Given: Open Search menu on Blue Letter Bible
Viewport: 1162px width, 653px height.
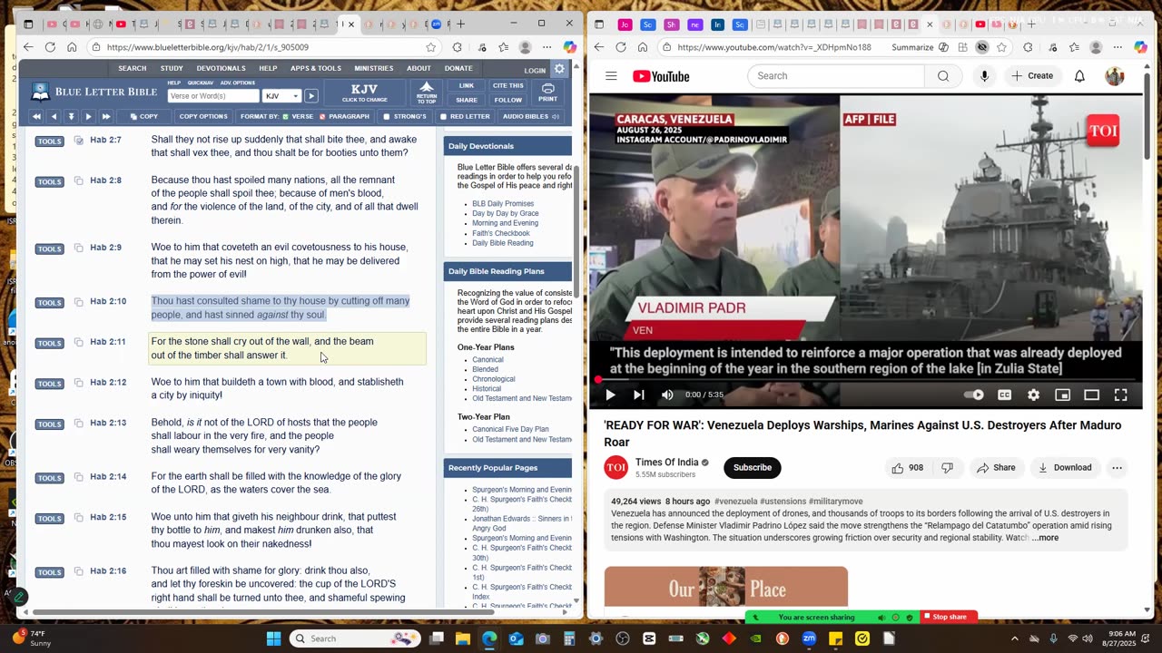Looking at the screenshot, I should (132, 68).
